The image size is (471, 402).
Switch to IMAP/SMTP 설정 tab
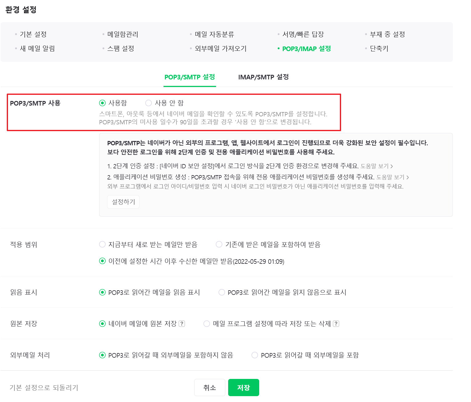263,77
